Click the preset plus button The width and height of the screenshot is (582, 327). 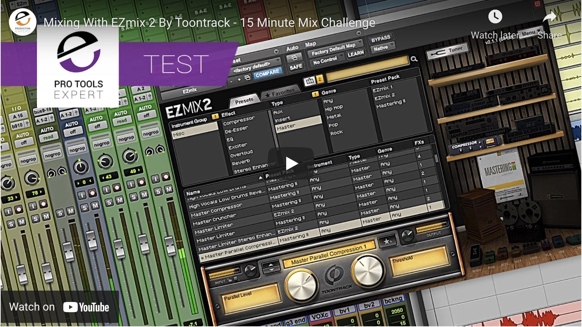[x=239, y=79]
